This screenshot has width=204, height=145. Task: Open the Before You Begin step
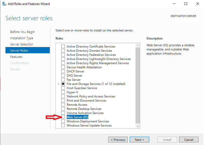(23, 32)
